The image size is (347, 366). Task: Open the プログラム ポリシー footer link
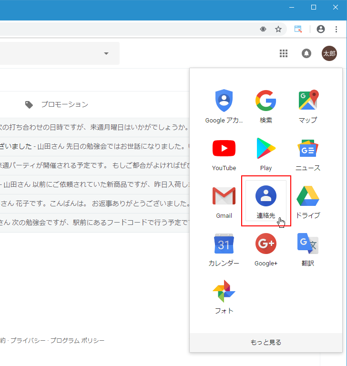pos(77,341)
